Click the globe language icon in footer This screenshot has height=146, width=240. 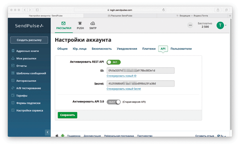(x=218, y=136)
